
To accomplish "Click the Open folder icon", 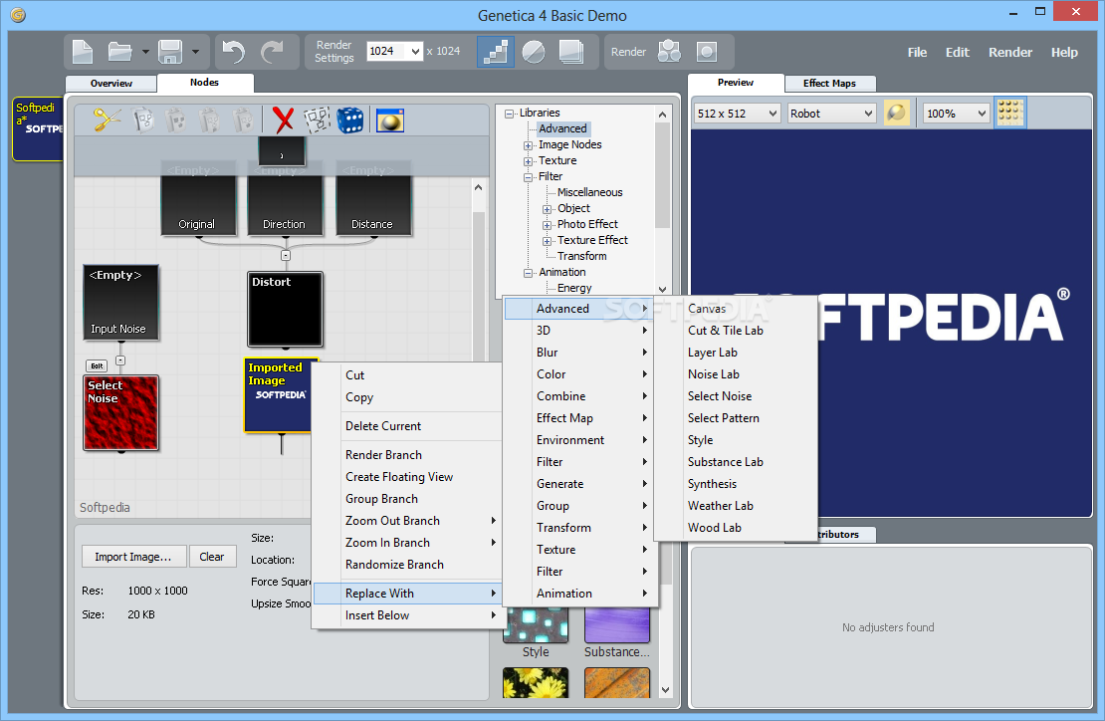I will (x=119, y=52).
